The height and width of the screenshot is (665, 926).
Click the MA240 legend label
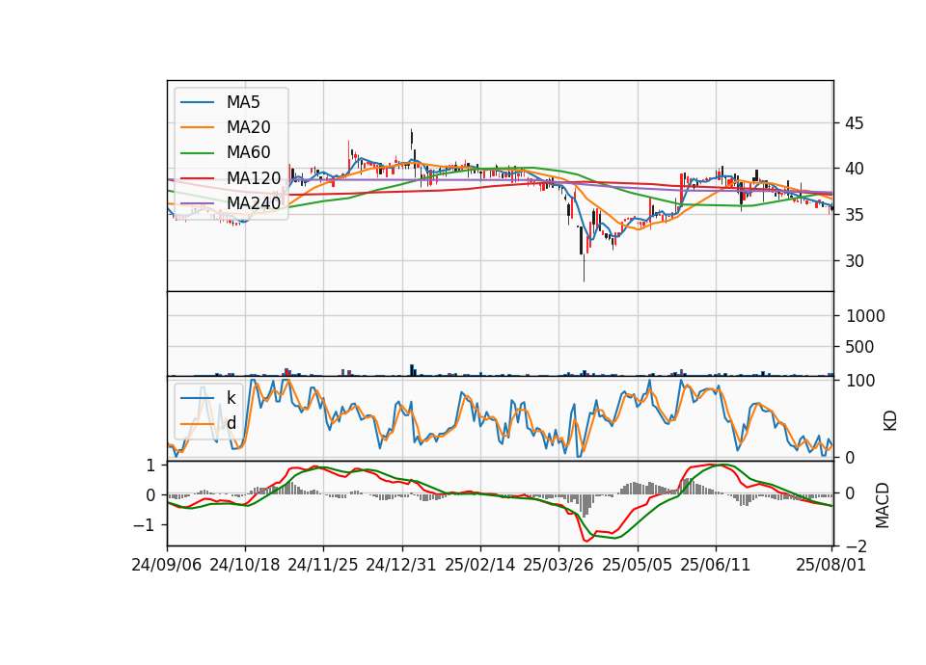254,203
